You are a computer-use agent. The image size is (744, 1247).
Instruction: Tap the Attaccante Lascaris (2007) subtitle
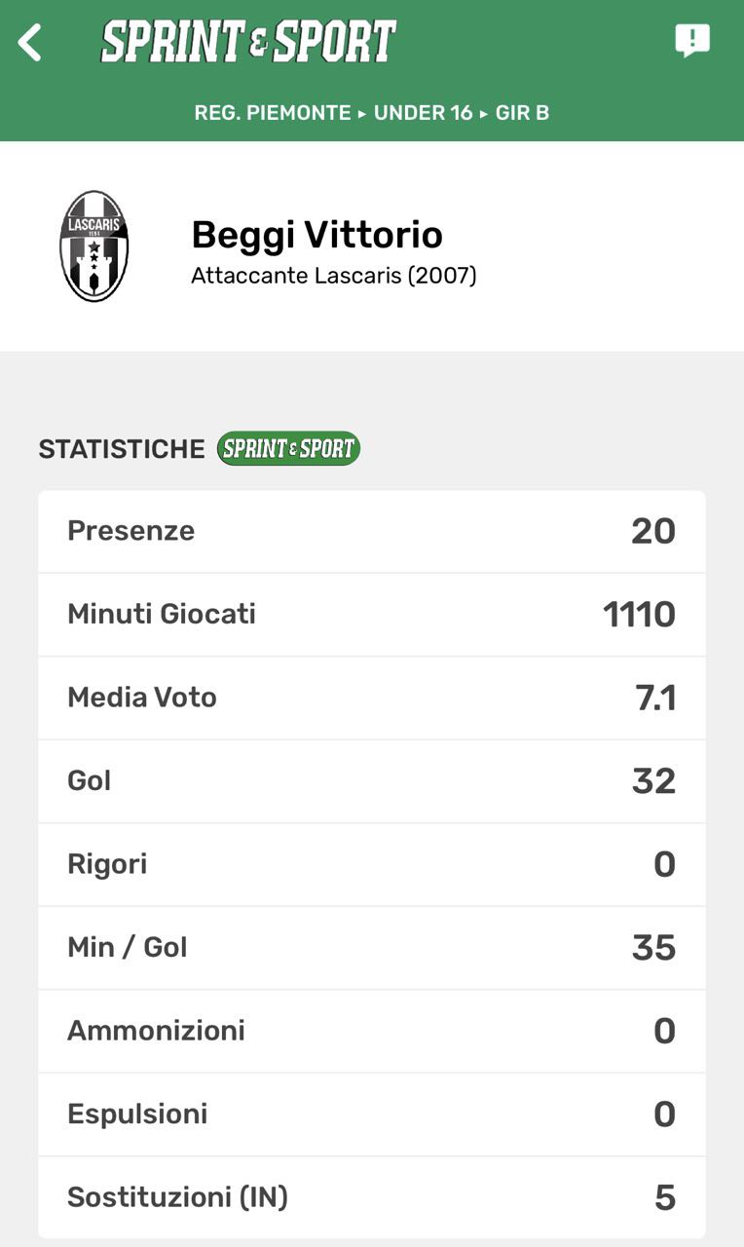click(x=333, y=276)
